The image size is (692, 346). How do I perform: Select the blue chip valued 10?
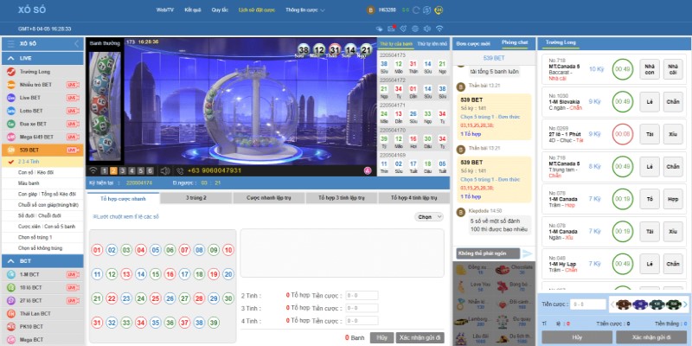[639, 304]
